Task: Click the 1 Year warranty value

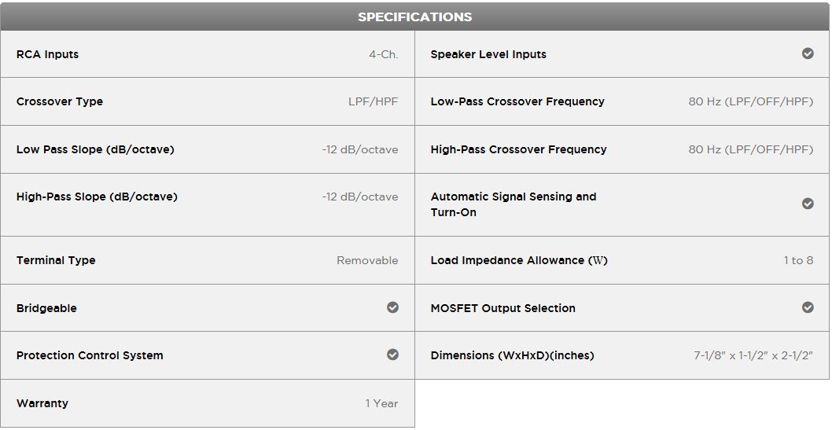Action: pyautogui.click(x=381, y=403)
